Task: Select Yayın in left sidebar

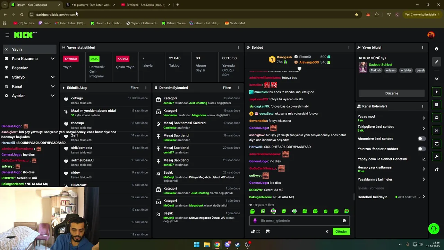Action: click(29, 49)
